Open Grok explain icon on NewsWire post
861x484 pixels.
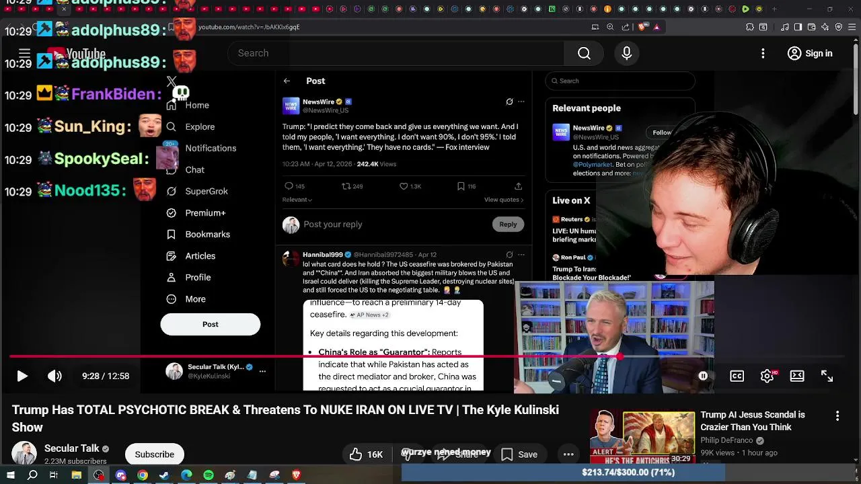(x=509, y=102)
